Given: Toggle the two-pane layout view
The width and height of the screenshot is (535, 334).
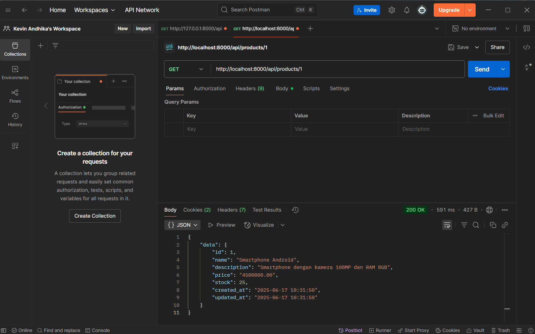Looking at the screenshot, I should (519, 330).
